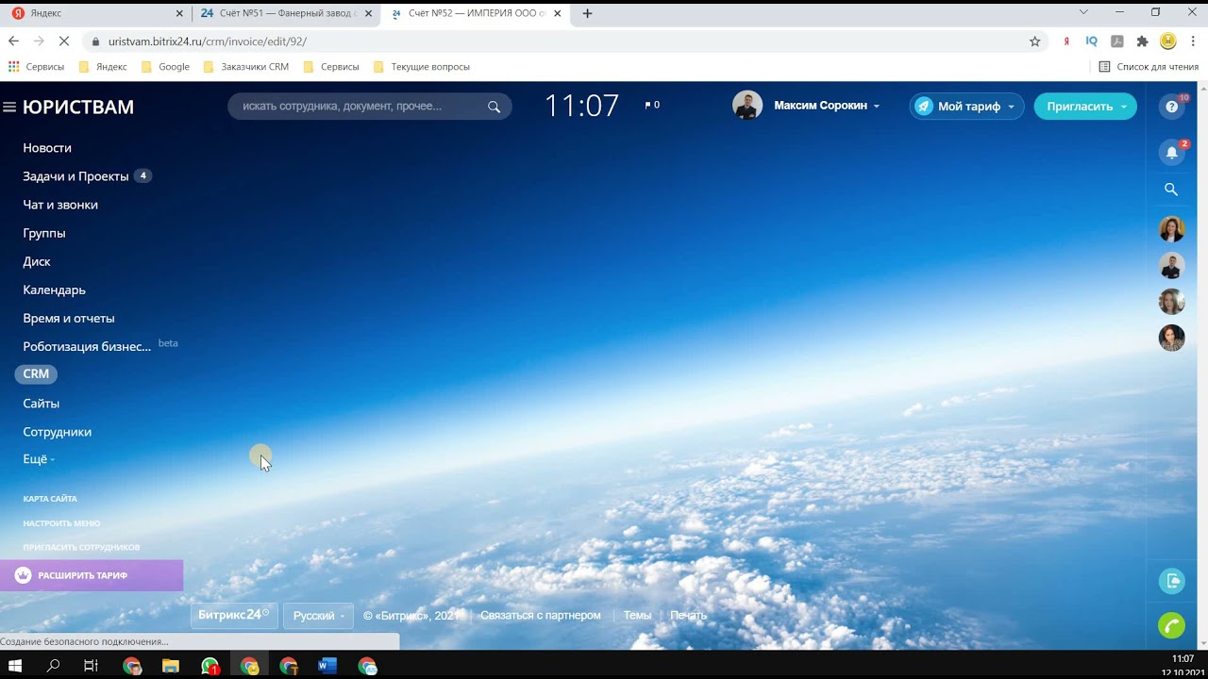Click the Битрикс24 footer logo

pyautogui.click(x=234, y=615)
